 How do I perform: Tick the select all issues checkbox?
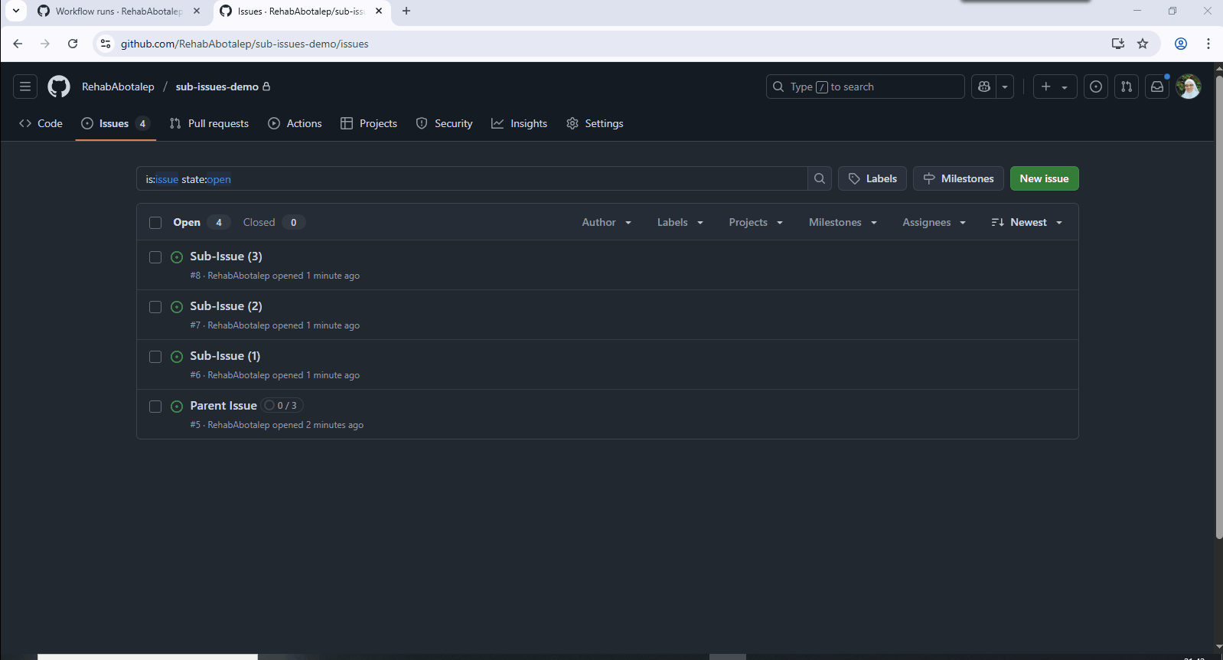155,223
